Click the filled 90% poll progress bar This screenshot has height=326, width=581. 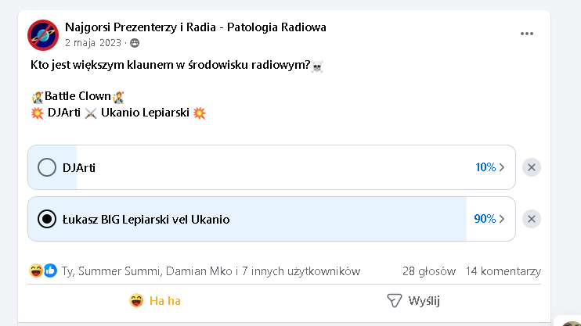247,219
